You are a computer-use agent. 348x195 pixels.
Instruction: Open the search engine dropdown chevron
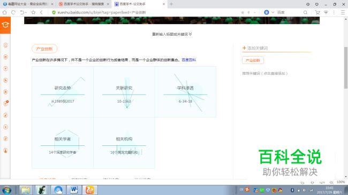tap(273, 12)
